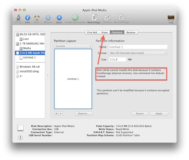Click the Revert button

140,114
